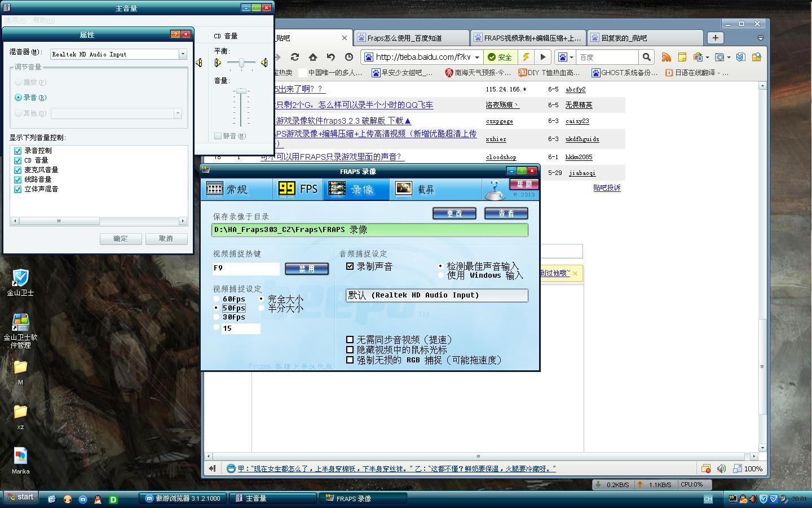This screenshot has width=812, height=508.
Task: Click the search magnifier in the browser
Action: [646, 57]
